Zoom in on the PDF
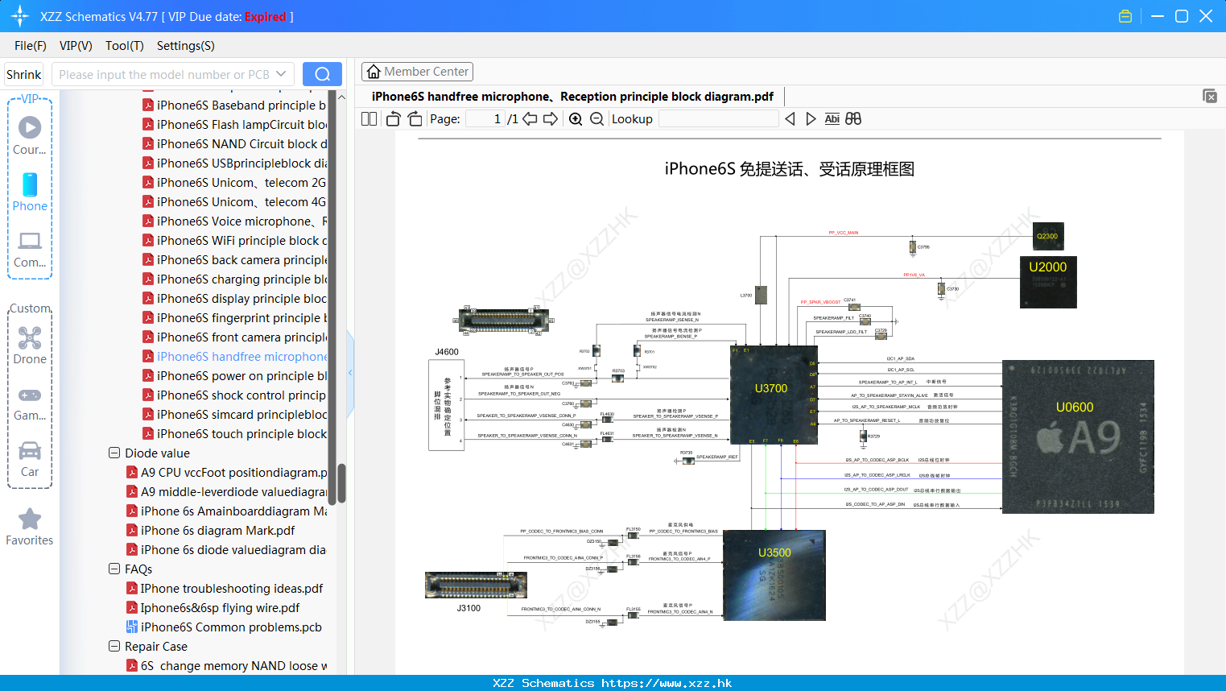1226x691 pixels. pyautogui.click(x=576, y=119)
